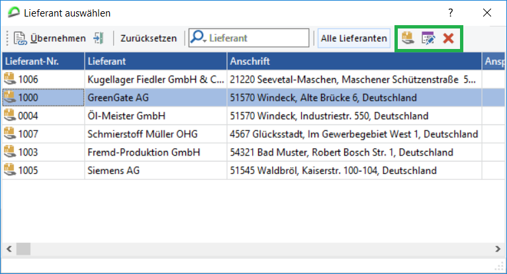This screenshot has width=507, height=274.
Task: Click the horizontal scrollbar thumb
Action: pos(23,249)
